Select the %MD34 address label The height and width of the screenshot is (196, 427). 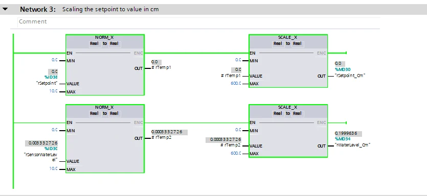coord(343,139)
